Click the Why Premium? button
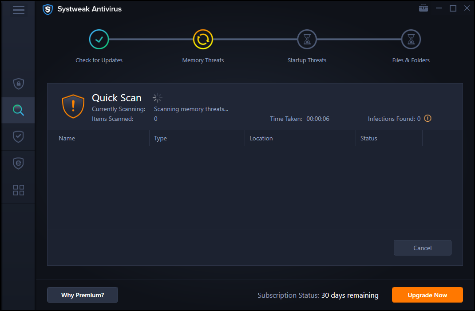This screenshot has height=311, width=475. click(83, 295)
